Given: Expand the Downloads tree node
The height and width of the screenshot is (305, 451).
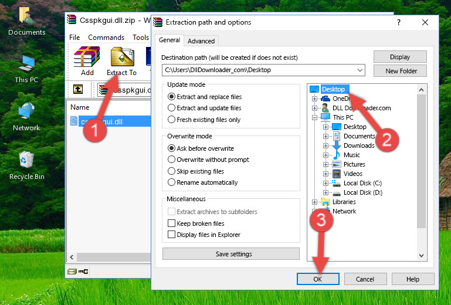Looking at the screenshot, I should point(325,145).
